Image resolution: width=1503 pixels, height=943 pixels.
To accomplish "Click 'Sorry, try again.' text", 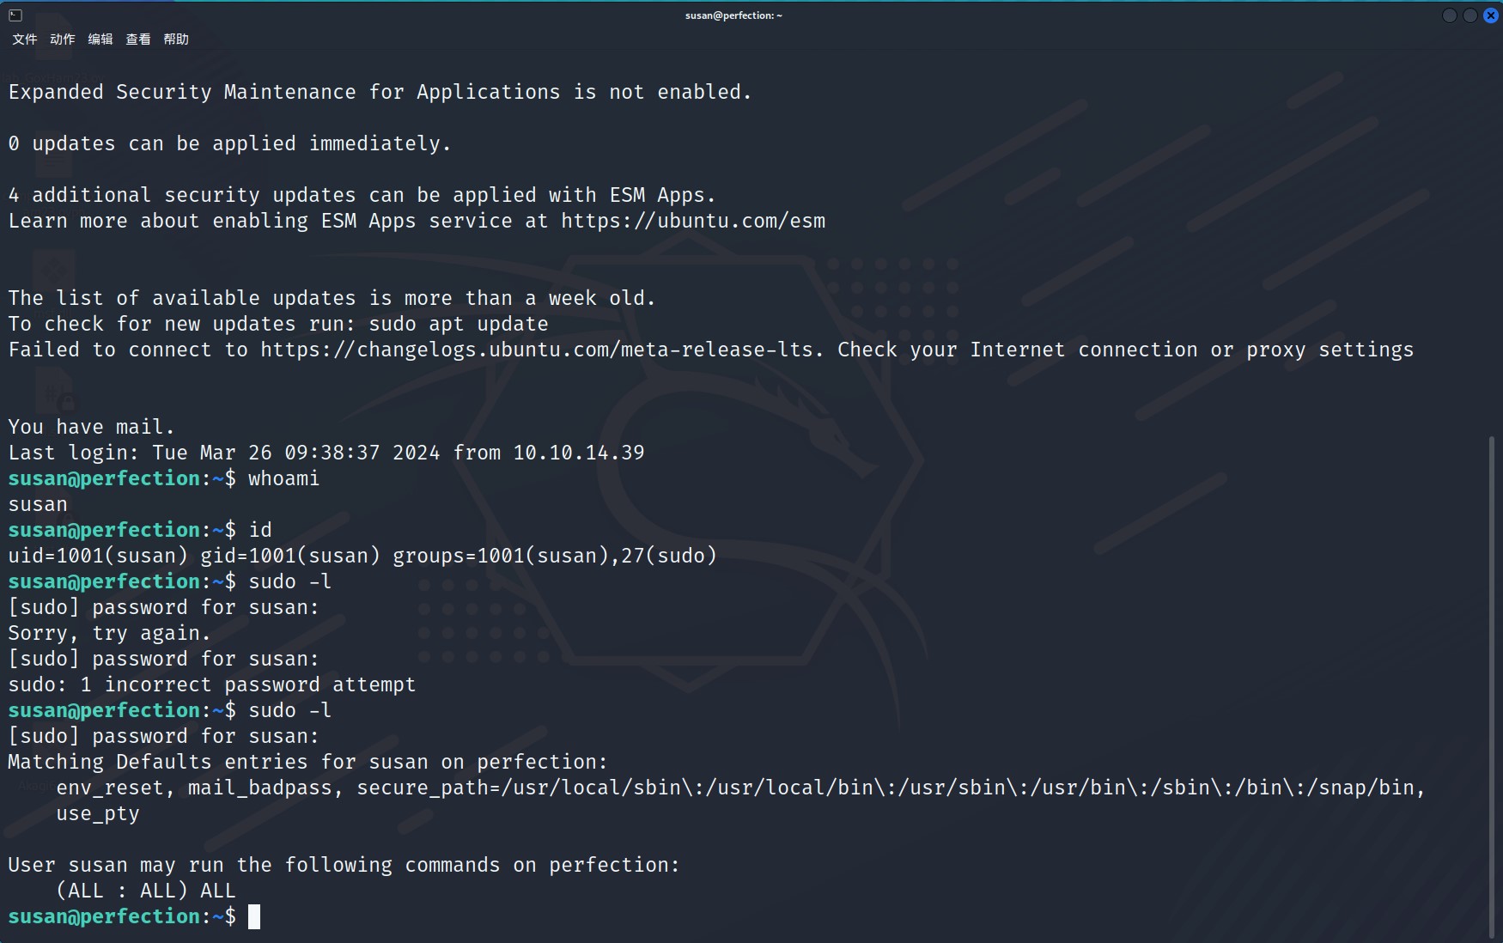I will [x=109, y=634].
